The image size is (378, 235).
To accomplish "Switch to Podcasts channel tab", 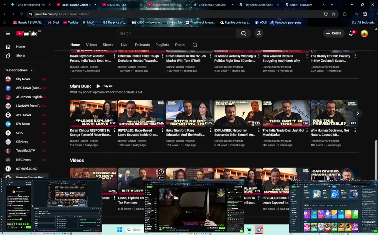I will click(142, 45).
